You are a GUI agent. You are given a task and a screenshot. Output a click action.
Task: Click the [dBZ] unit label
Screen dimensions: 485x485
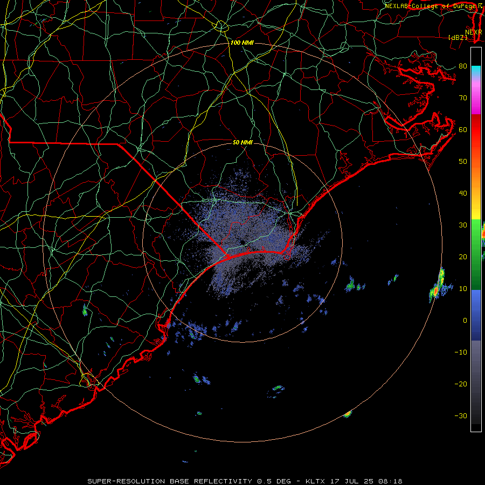pyautogui.click(x=458, y=37)
